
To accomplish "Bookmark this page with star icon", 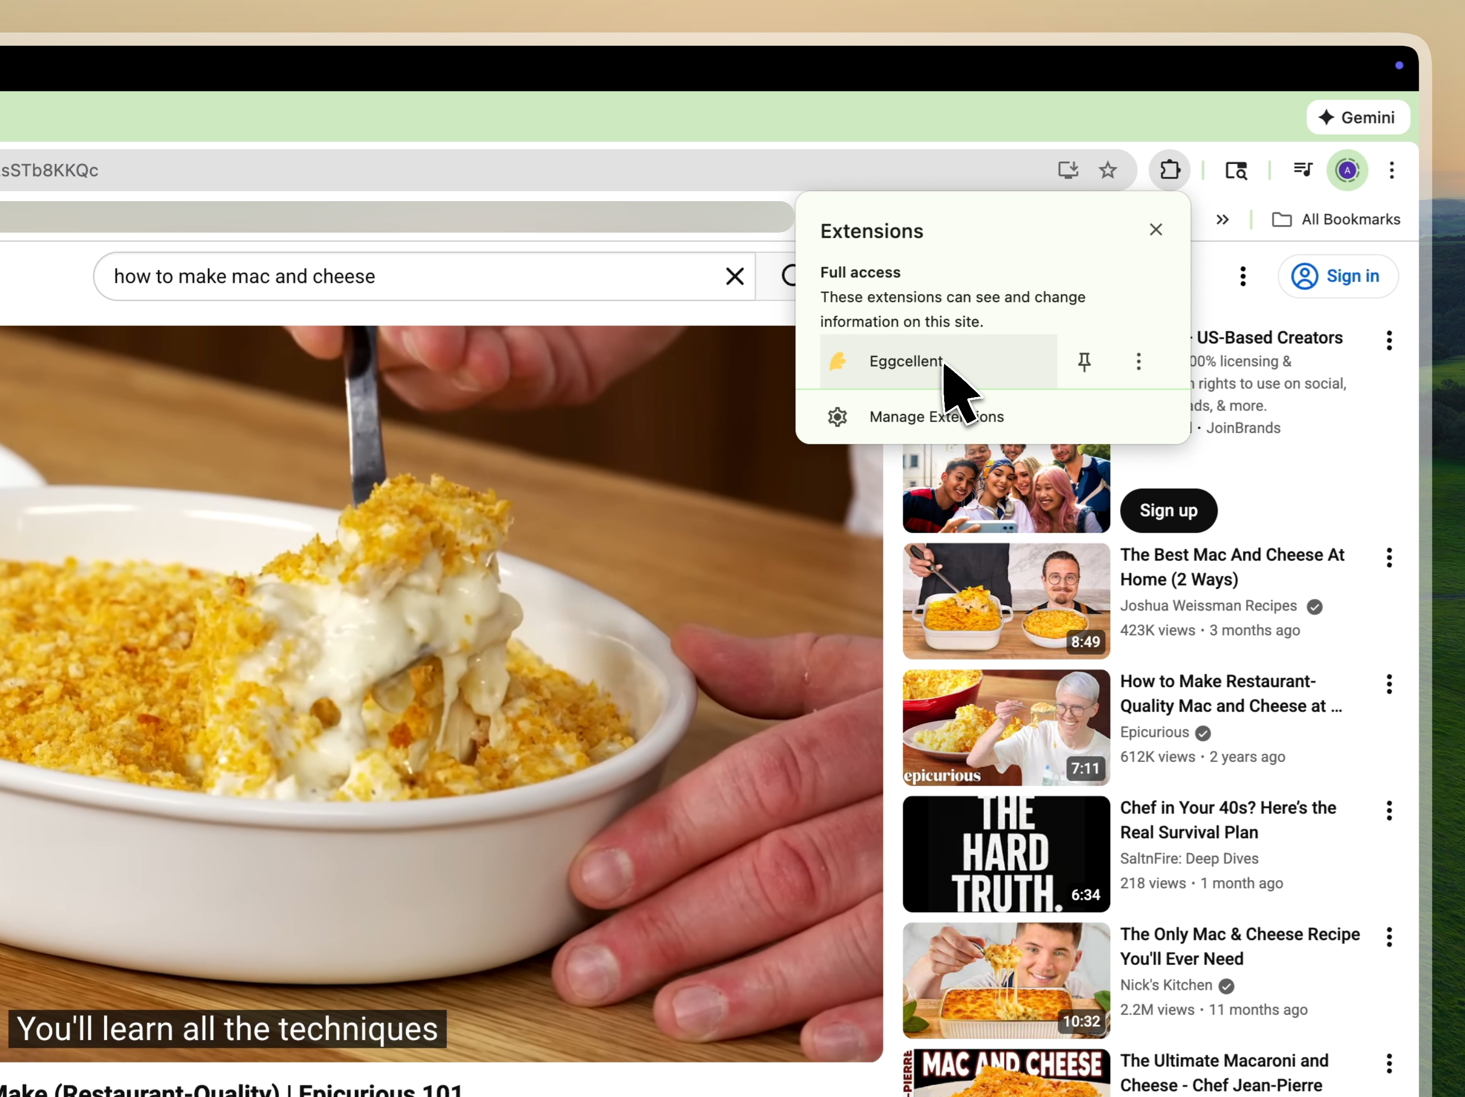I will (1108, 170).
